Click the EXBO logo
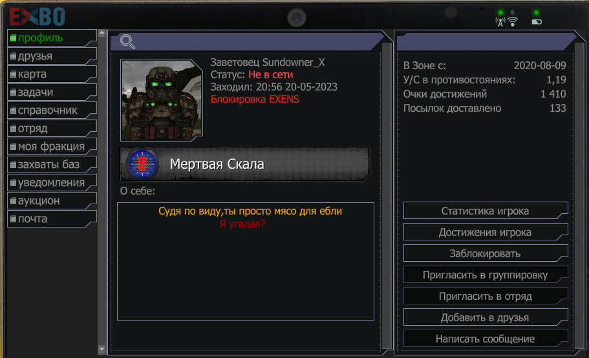 point(37,17)
